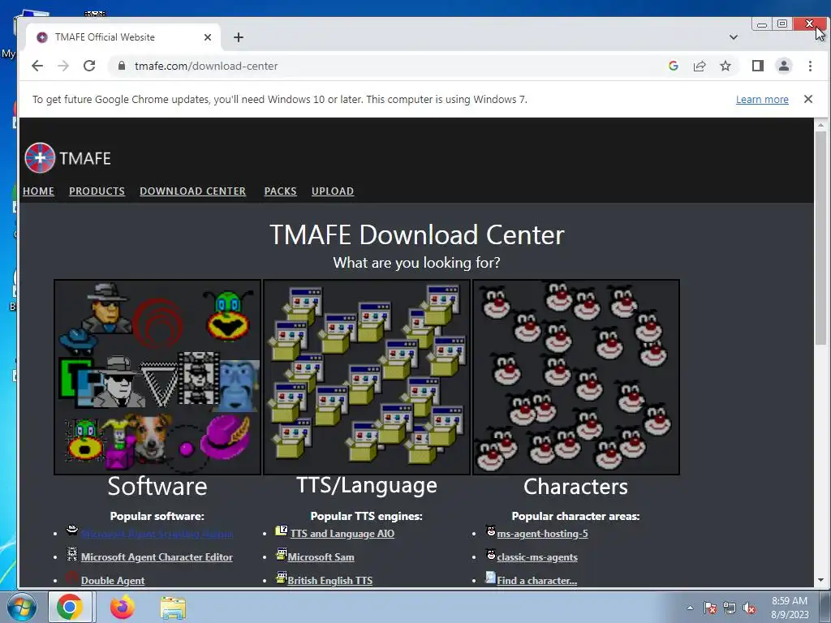Open the DOWNLOAD CENTER navigation link

point(193,191)
